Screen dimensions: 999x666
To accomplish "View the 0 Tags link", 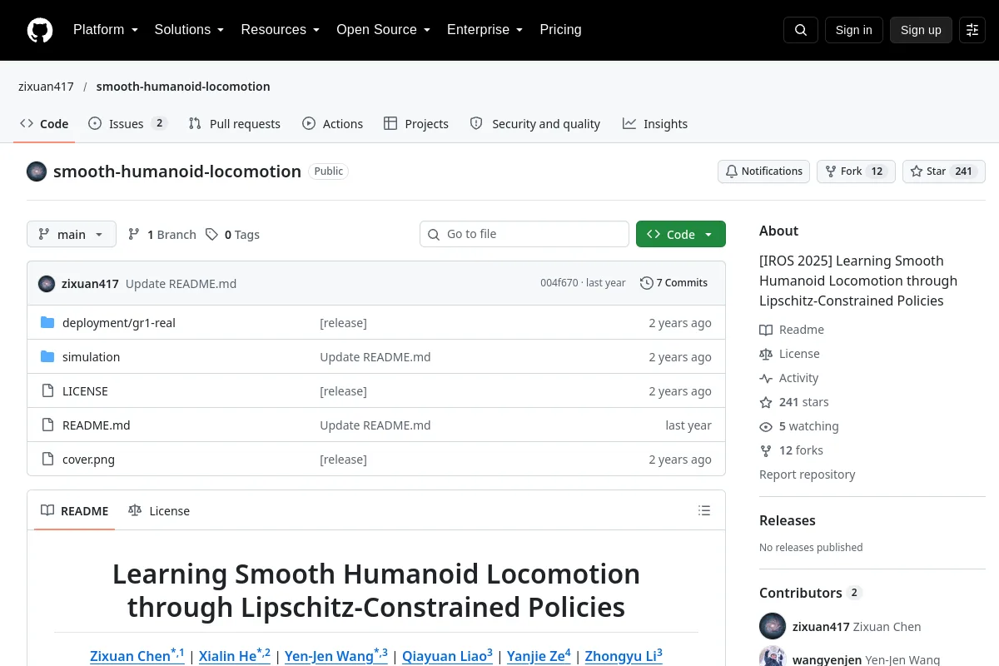I will click(233, 235).
